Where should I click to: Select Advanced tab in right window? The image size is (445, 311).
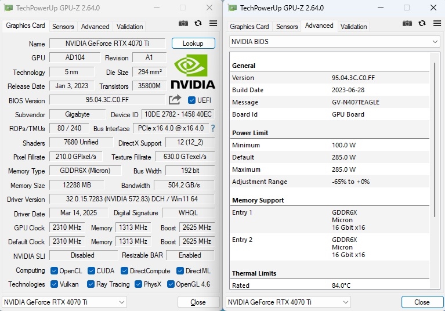pyautogui.click(x=319, y=26)
